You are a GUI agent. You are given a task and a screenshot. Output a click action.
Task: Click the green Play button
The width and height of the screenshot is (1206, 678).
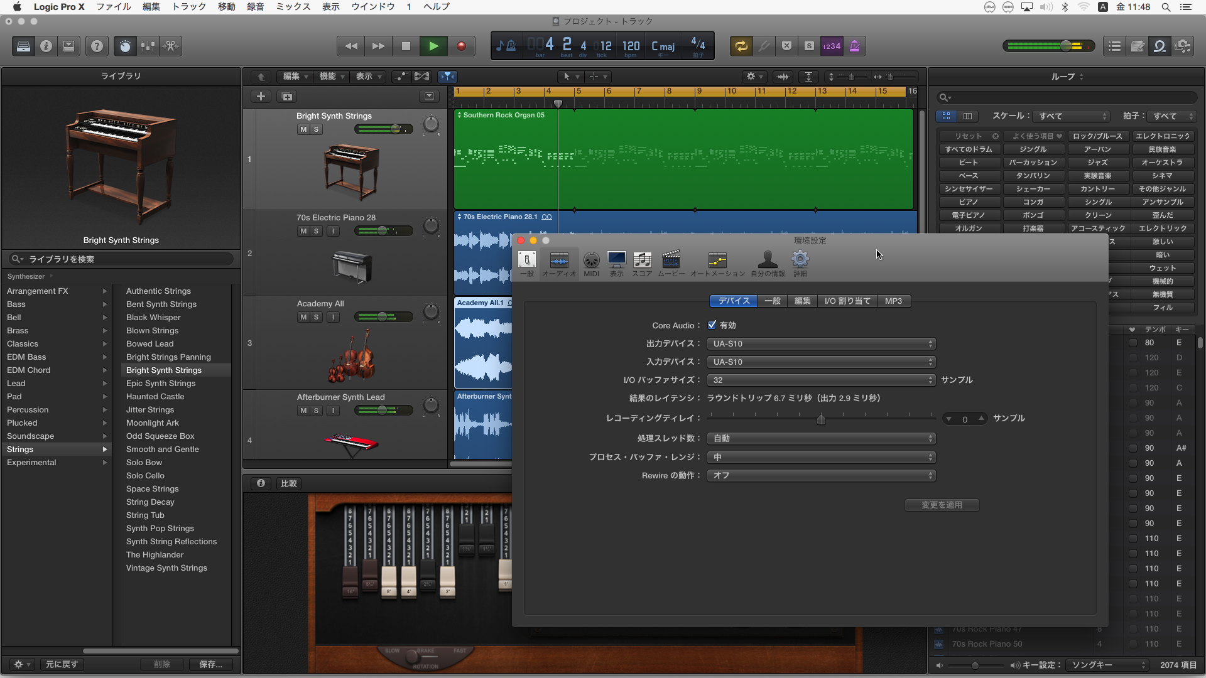click(x=433, y=46)
